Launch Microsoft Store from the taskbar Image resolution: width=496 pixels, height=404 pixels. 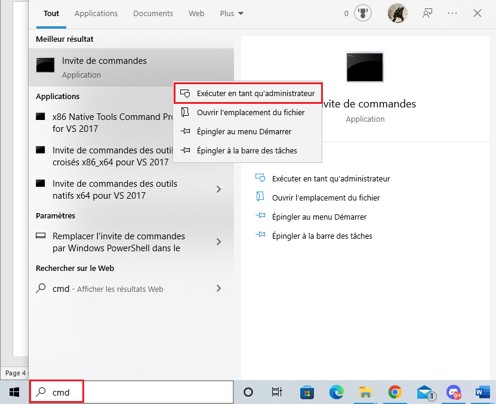click(307, 392)
